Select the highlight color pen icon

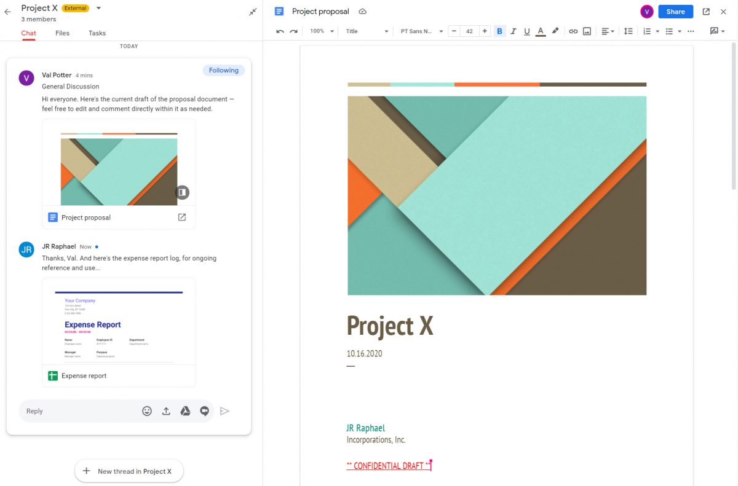(x=555, y=31)
